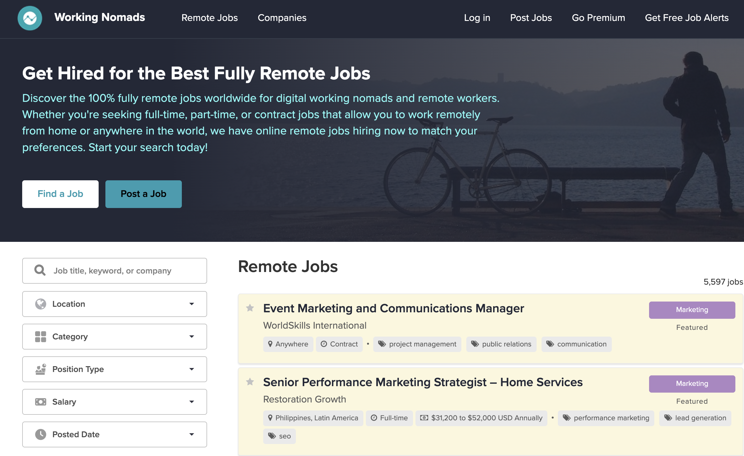The image size is (744, 456).
Task: Focus the job title keyword search field
Action: coord(123,271)
